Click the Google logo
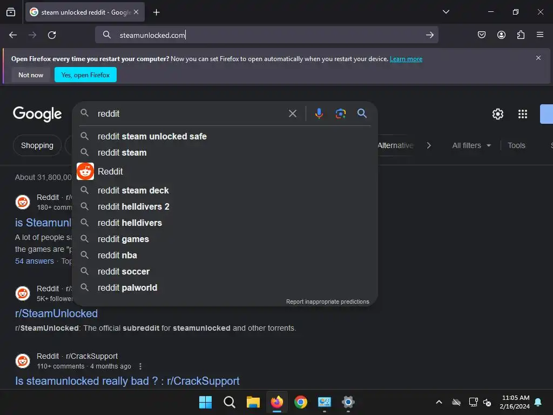 [37, 114]
